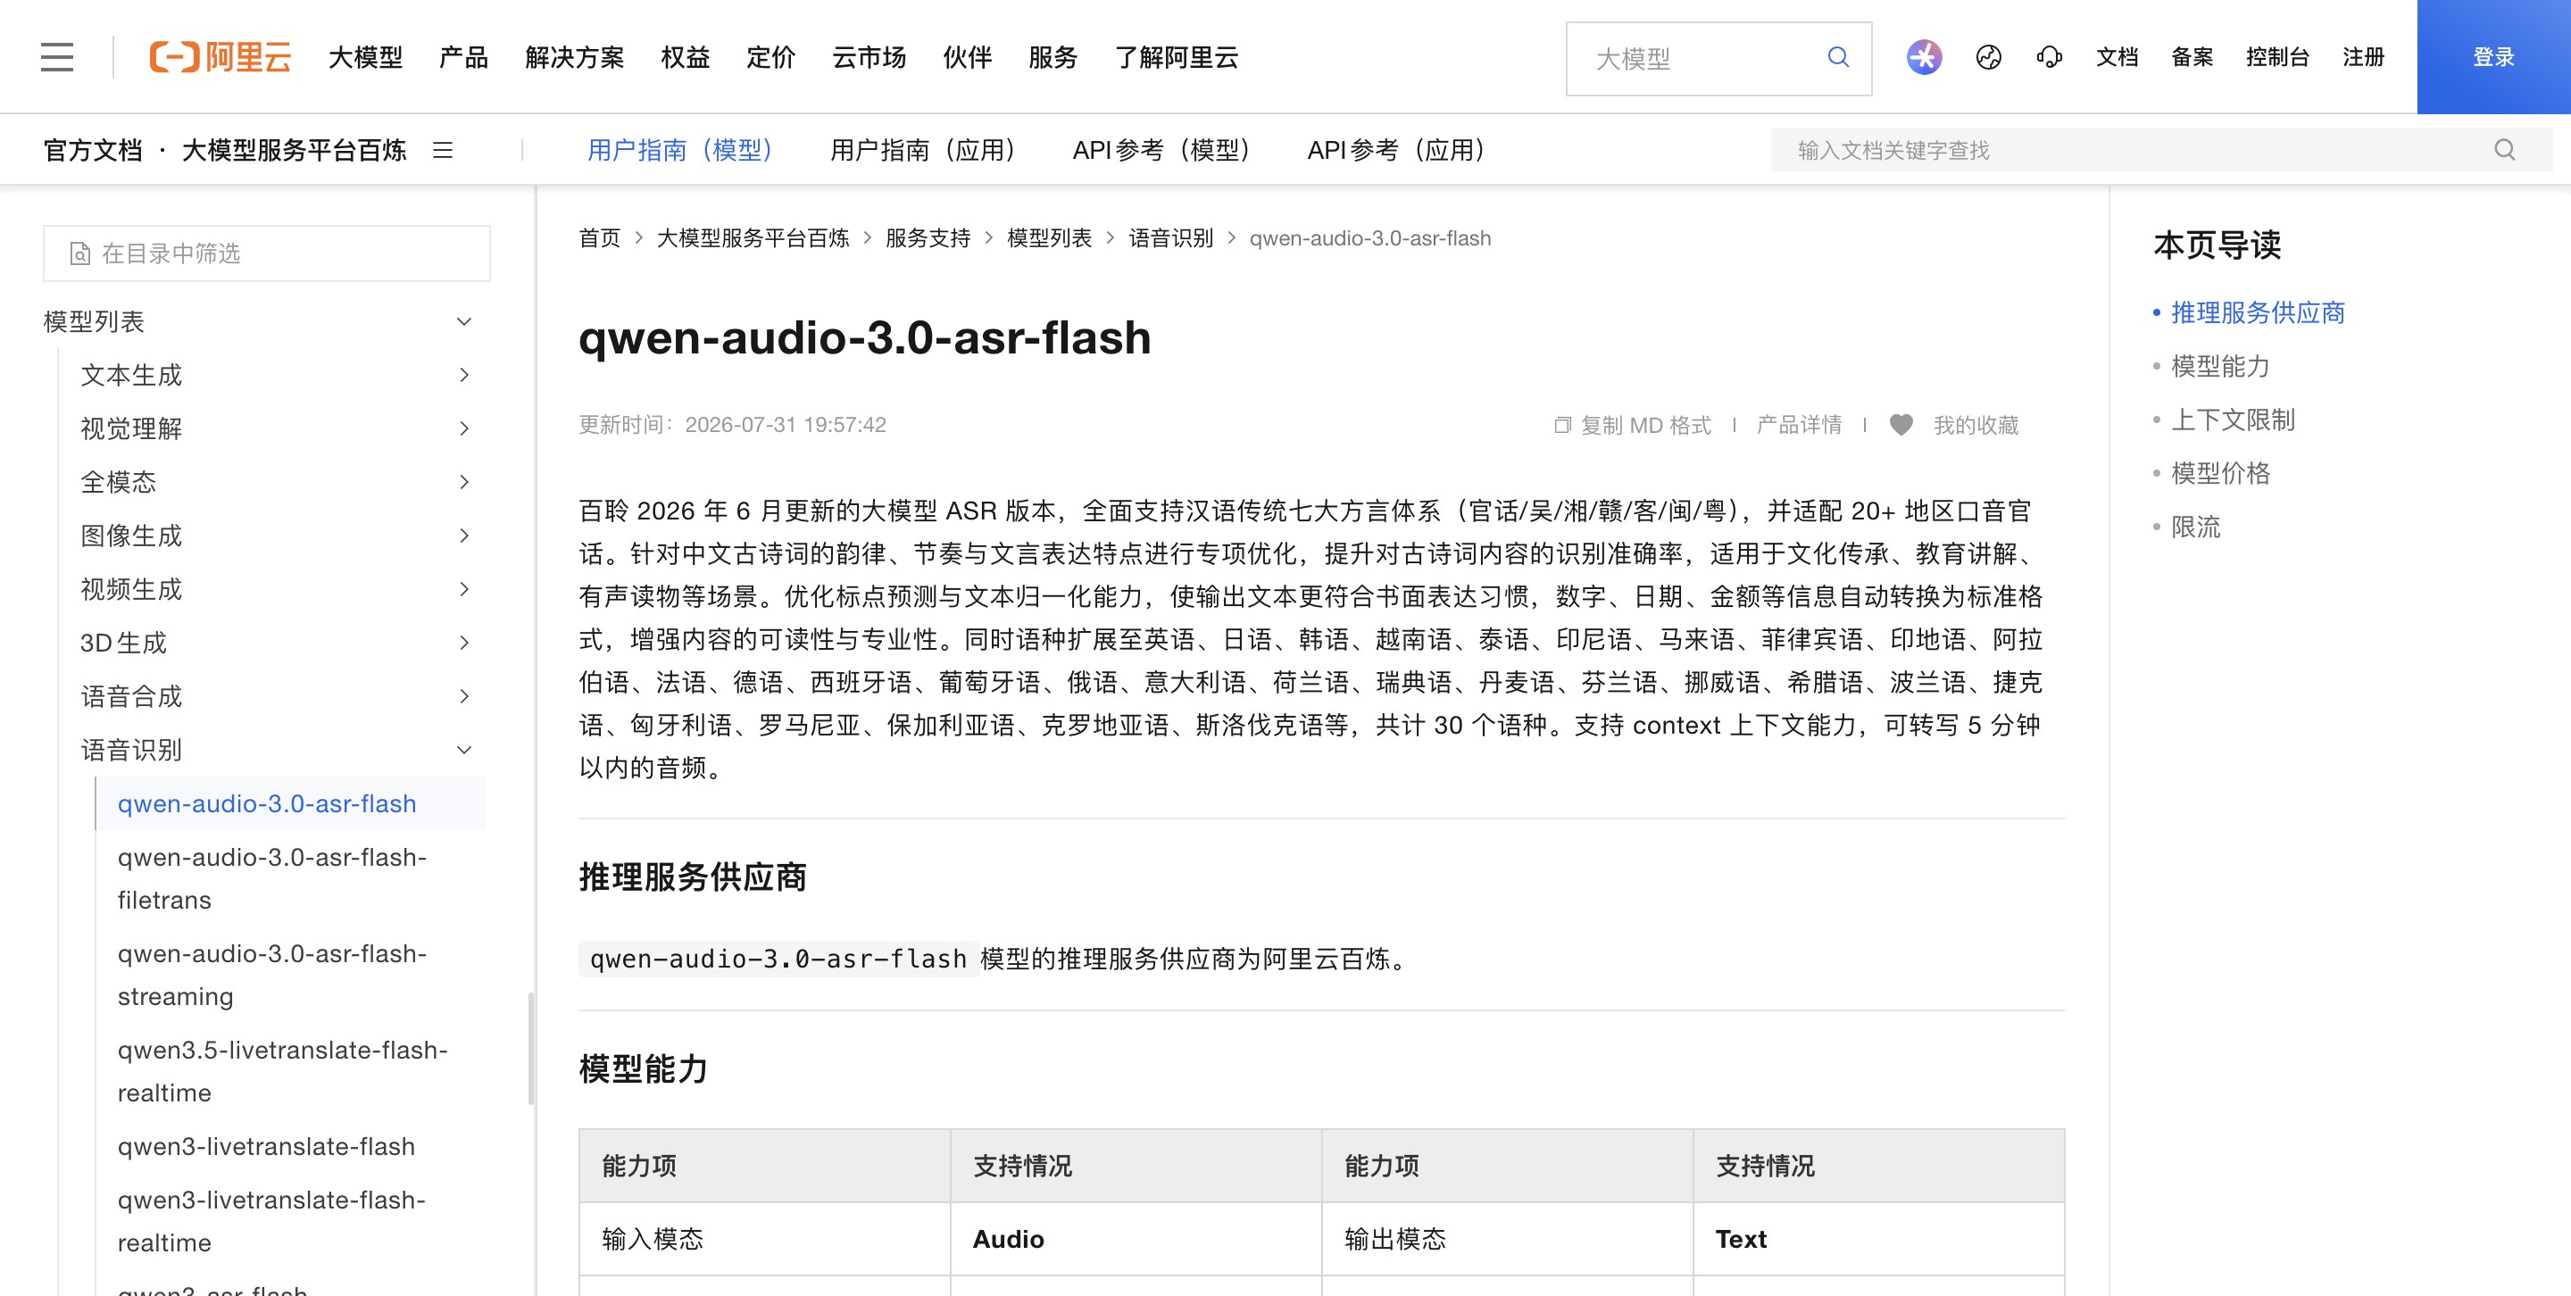The height and width of the screenshot is (1296, 2571).
Task: Jump to 限流 in page guide
Action: coord(2196,527)
